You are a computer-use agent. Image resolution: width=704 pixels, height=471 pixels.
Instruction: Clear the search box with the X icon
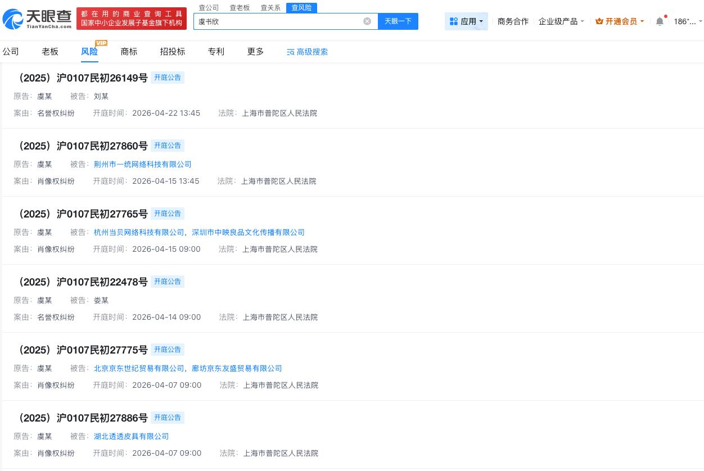click(367, 21)
